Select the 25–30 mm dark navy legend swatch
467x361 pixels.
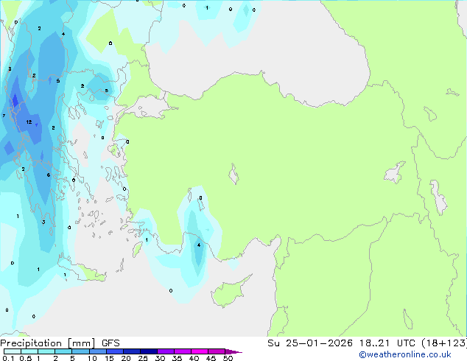point(149,351)
